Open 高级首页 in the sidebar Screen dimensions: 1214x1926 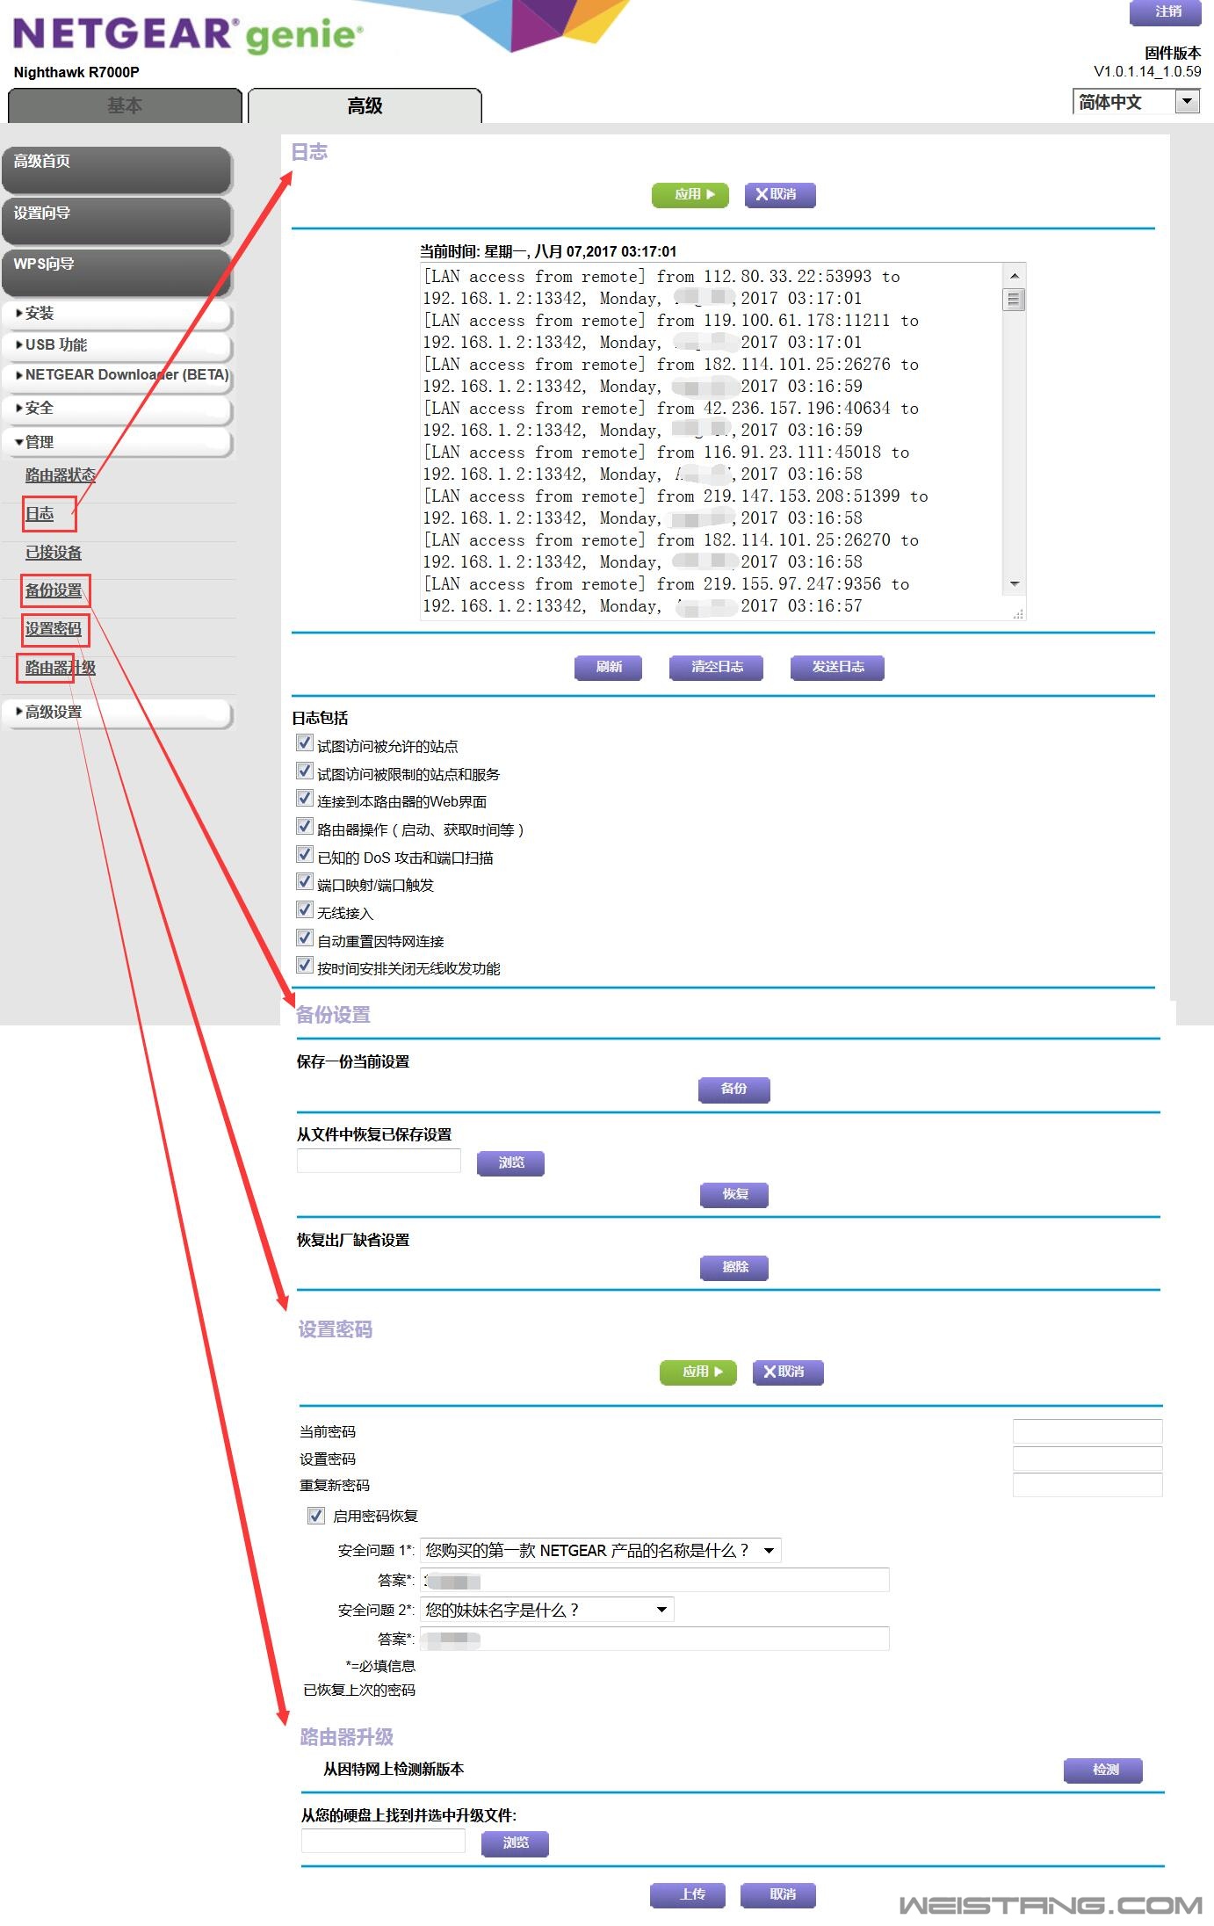117,169
